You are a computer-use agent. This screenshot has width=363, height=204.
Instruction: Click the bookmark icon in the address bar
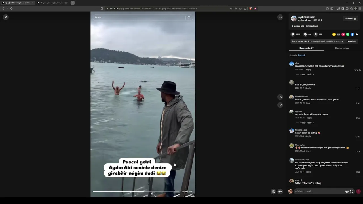[x=102, y=8]
